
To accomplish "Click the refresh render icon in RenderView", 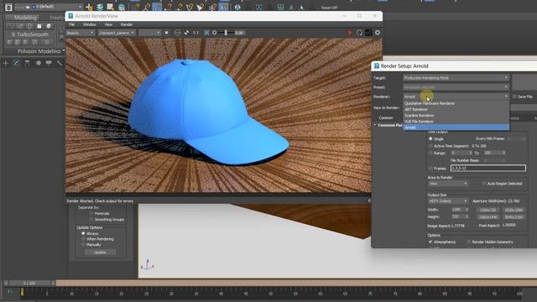I will [359, 33].
